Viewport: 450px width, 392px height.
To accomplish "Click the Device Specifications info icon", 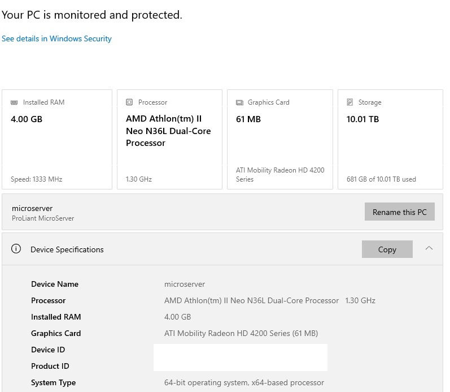I will coord(16,249).
